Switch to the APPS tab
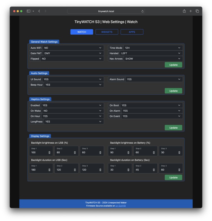The height and width of the screenshot is (221, 212). [x=132, y=32]
